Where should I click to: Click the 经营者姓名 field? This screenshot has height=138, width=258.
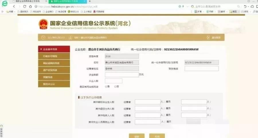click(x=122, y=69)
